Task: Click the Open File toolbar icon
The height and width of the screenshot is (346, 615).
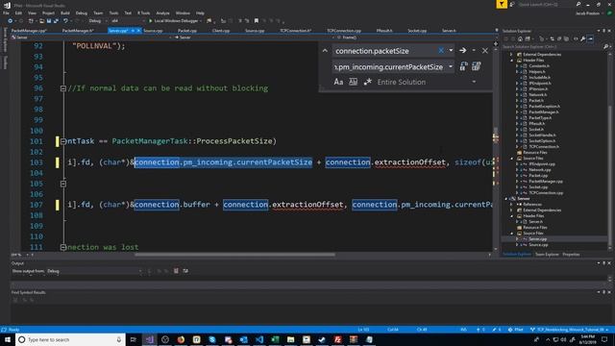Action: [x=41, y=21]
